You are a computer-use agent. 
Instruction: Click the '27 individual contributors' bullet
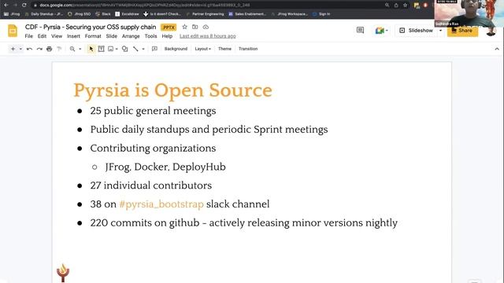150,186
